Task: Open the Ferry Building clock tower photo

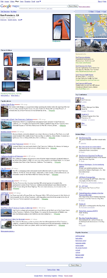Action: coord(53,75)
